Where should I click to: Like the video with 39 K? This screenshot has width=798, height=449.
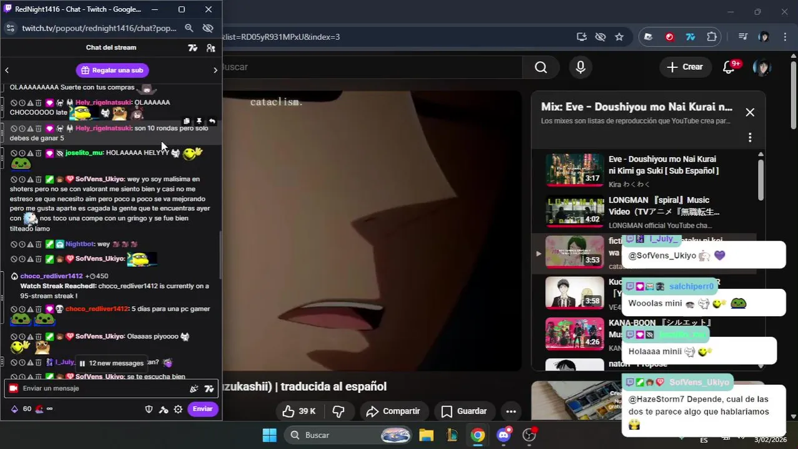click(299, 411)
